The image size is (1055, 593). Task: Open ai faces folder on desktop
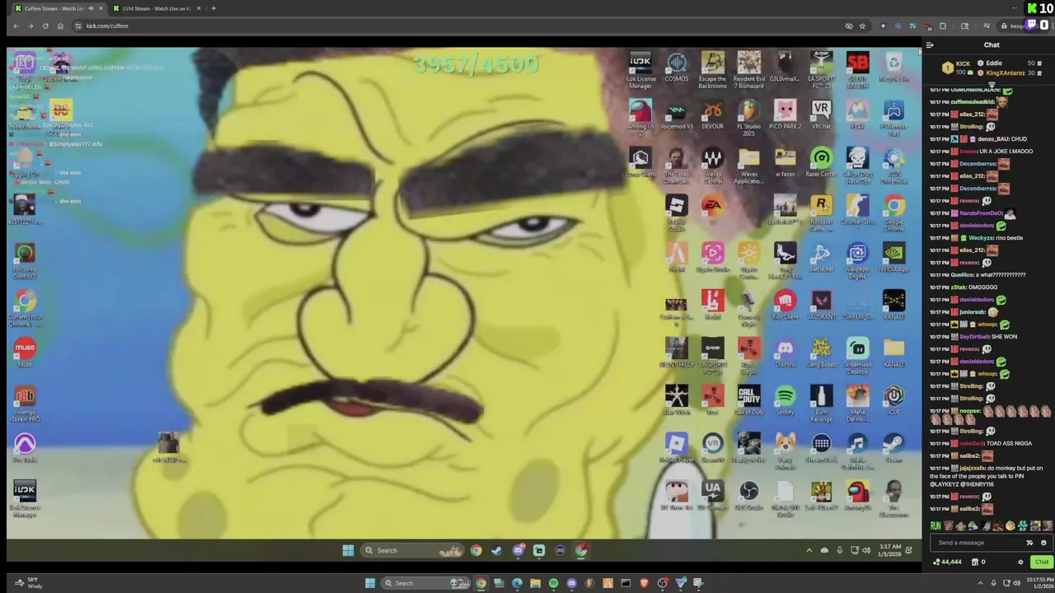pyautogui.click(x=785, y=163)
